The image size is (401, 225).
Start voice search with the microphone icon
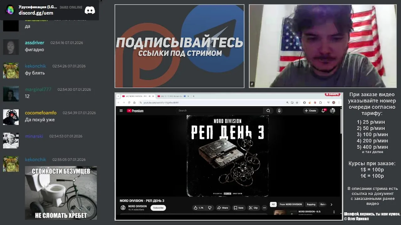279,111
